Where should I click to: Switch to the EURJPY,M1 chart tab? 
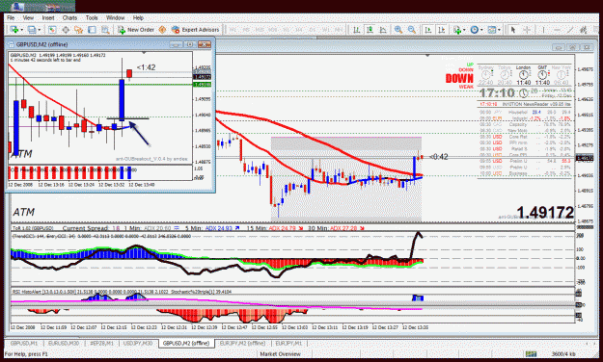click(x=288, y=343)
